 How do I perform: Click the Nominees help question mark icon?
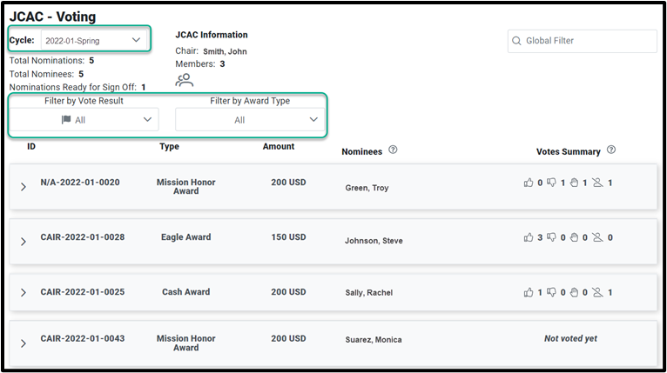pos(393,150)
